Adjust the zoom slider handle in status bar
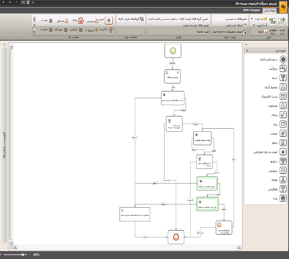This screenshot has height=259, width=289. tap(23, 254)
